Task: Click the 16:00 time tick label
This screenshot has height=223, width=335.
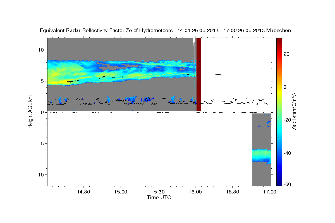Action: pyautogui.click(x=195, y=192)
